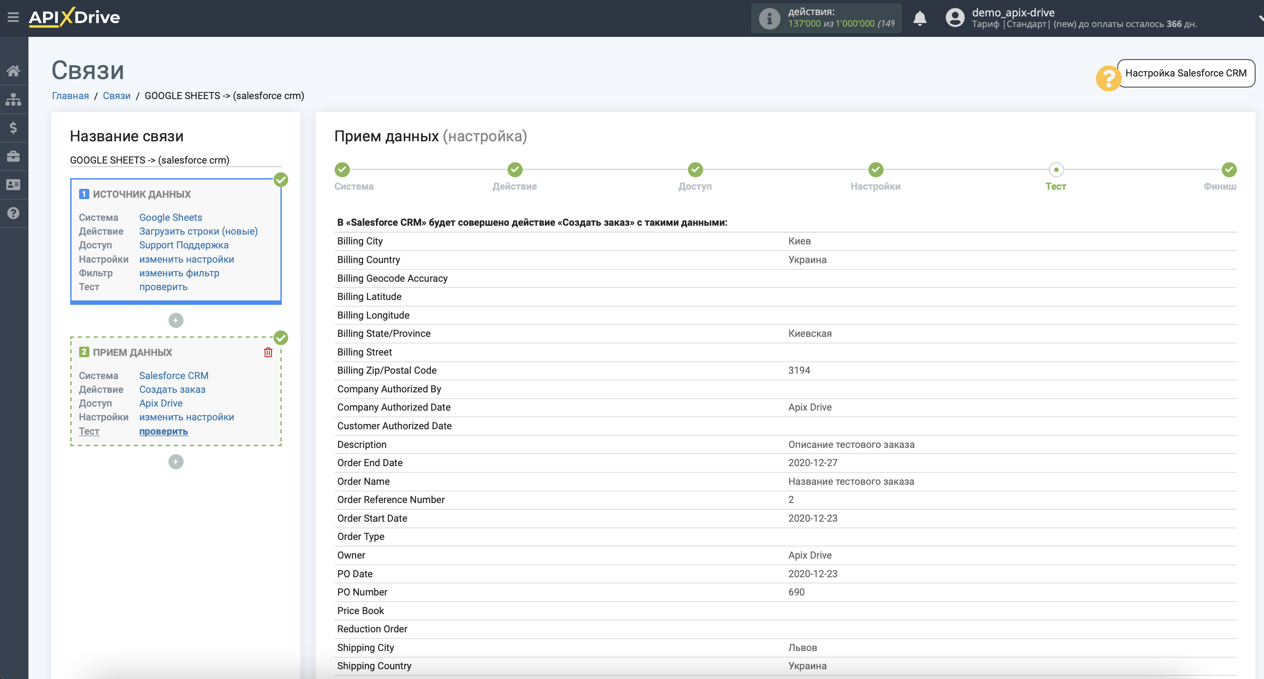Open the hamburger menu
This screenshot has width=1264, height=679.
click(x=13, y=18)
